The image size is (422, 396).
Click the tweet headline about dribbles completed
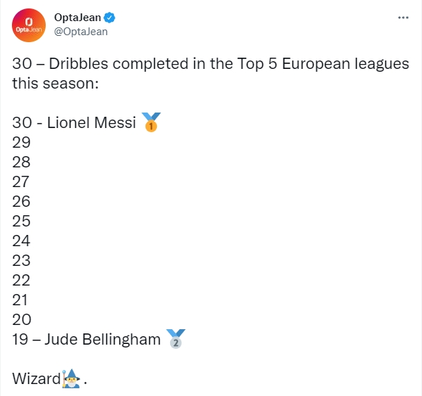point(210,73)
